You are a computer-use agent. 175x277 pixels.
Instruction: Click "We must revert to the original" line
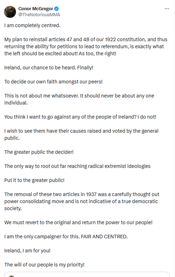pyautogui.click(x=78, y=222)
